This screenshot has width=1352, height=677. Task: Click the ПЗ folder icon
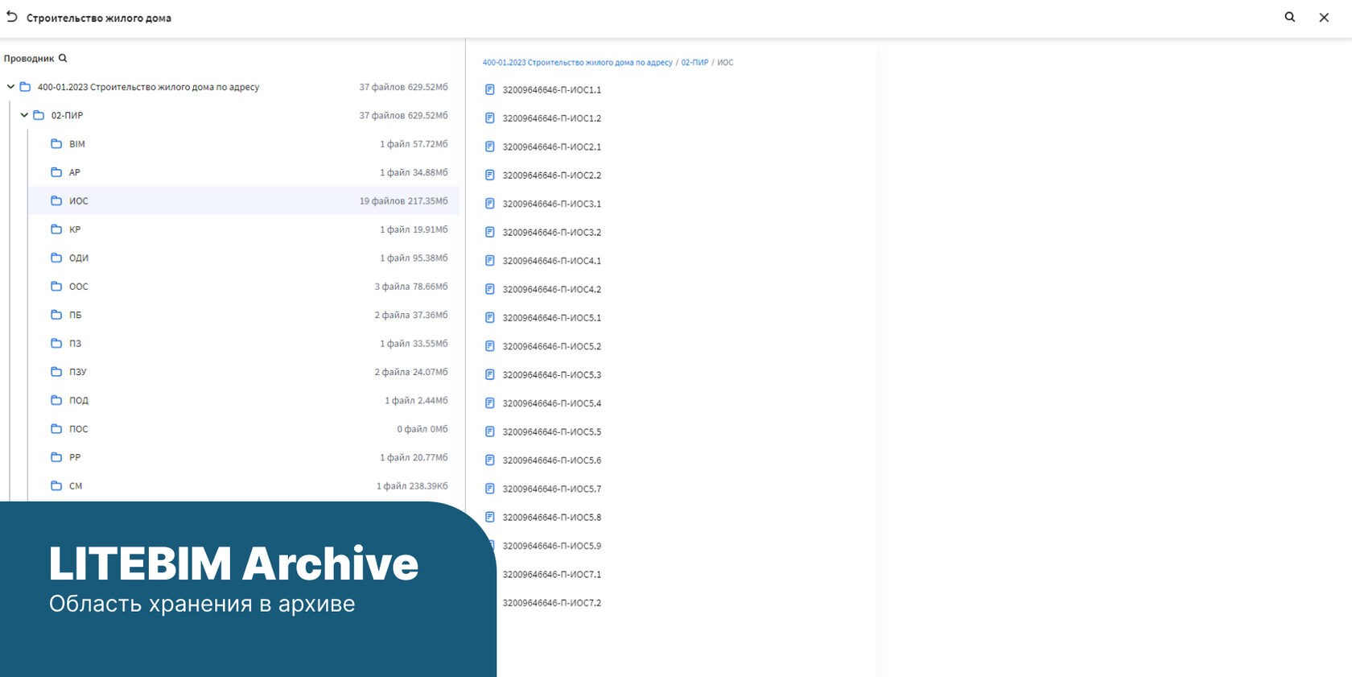(56, 343)
